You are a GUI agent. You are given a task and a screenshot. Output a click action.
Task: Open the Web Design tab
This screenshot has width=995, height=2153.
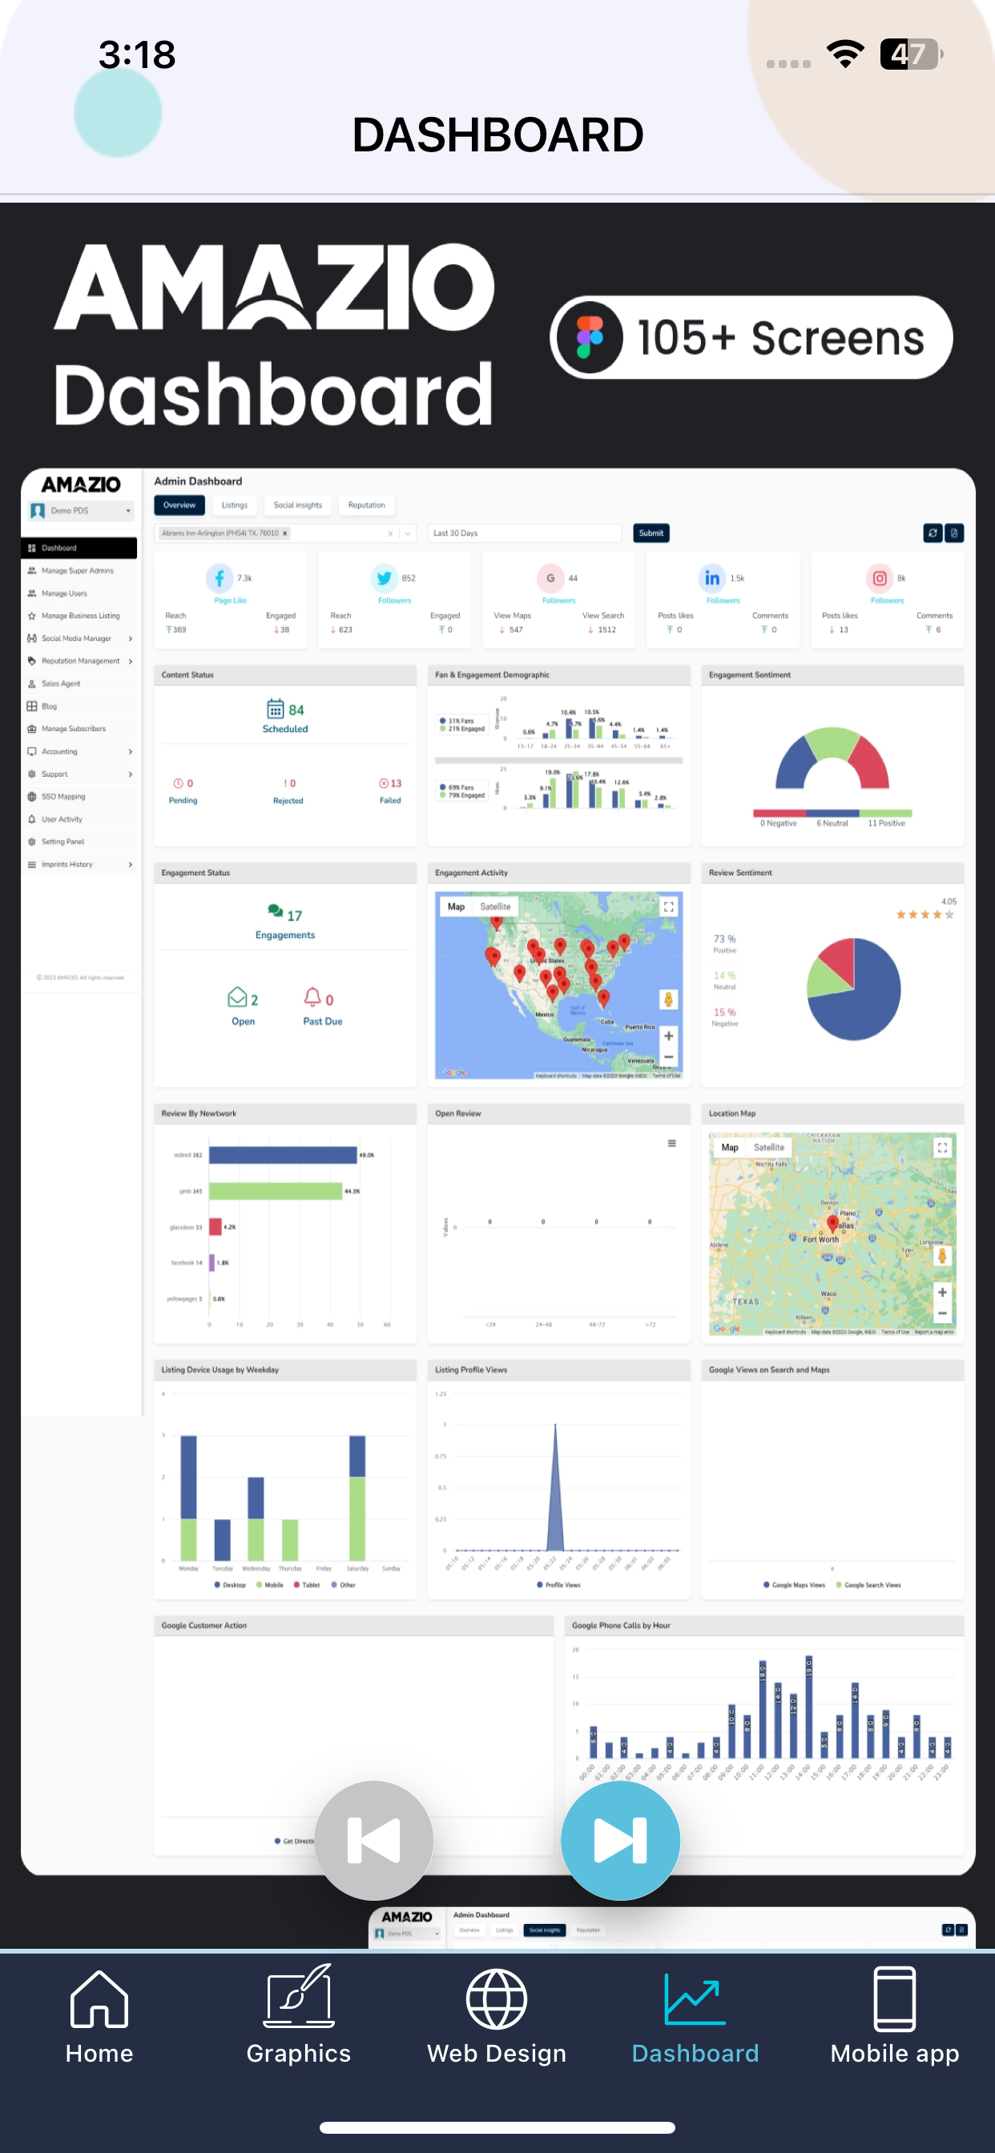coord(497,2018)
